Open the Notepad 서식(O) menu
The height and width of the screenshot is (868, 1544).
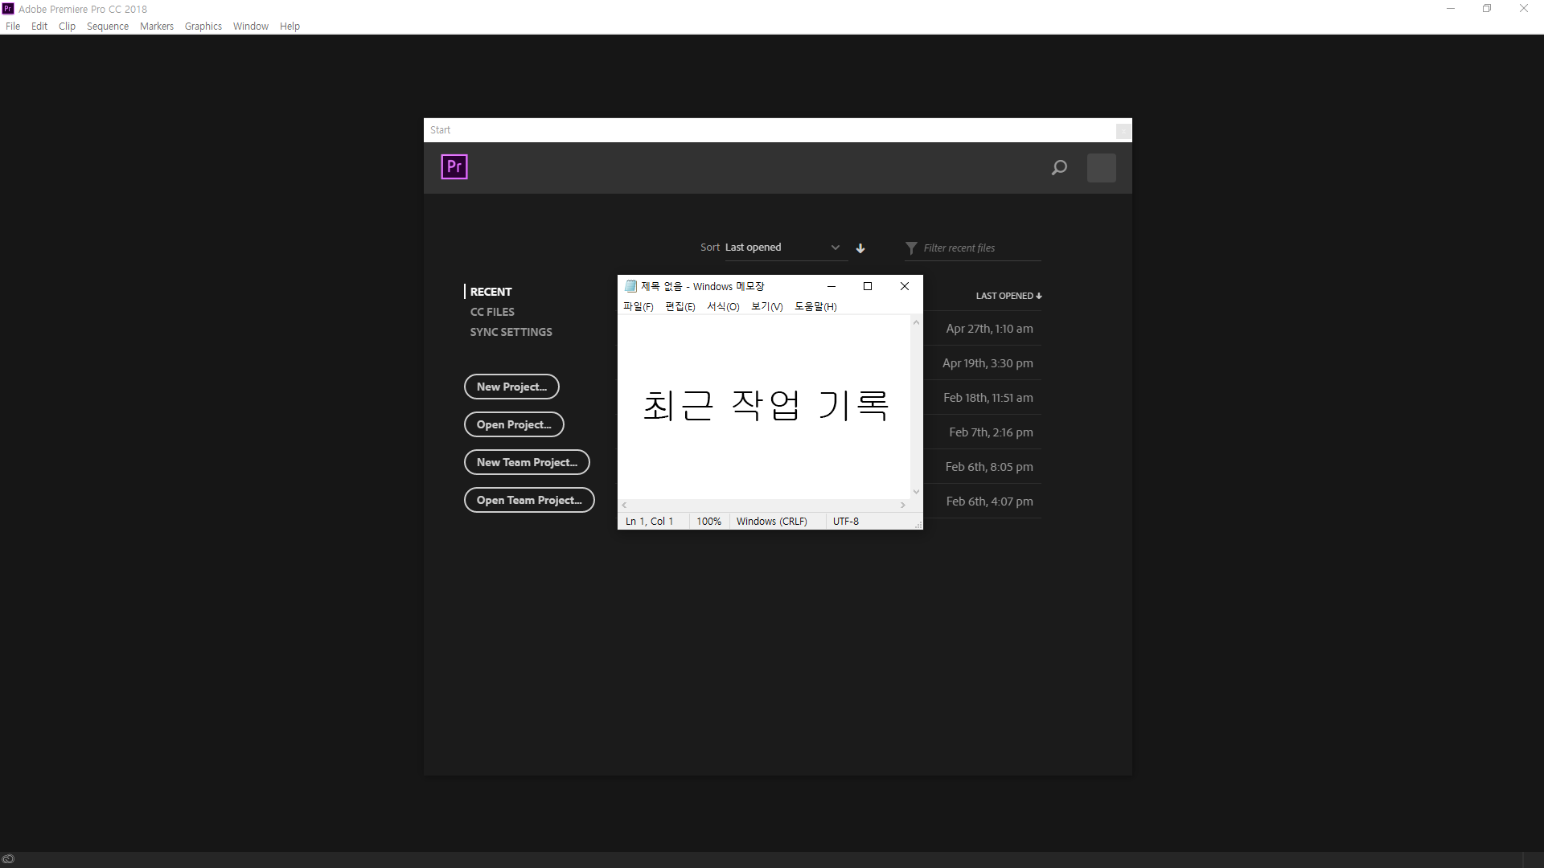pos(722,306)
